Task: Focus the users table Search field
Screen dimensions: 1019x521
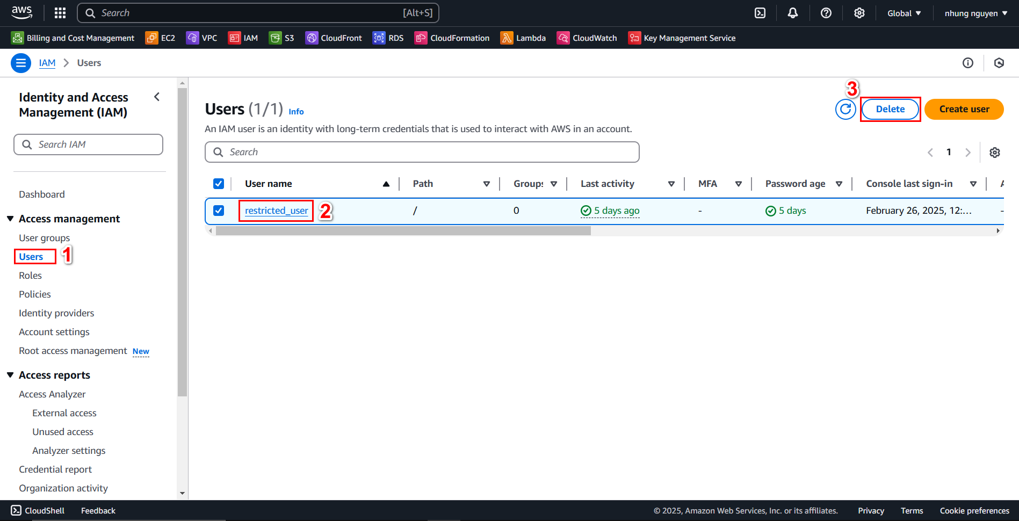Action: pos(422,152)
